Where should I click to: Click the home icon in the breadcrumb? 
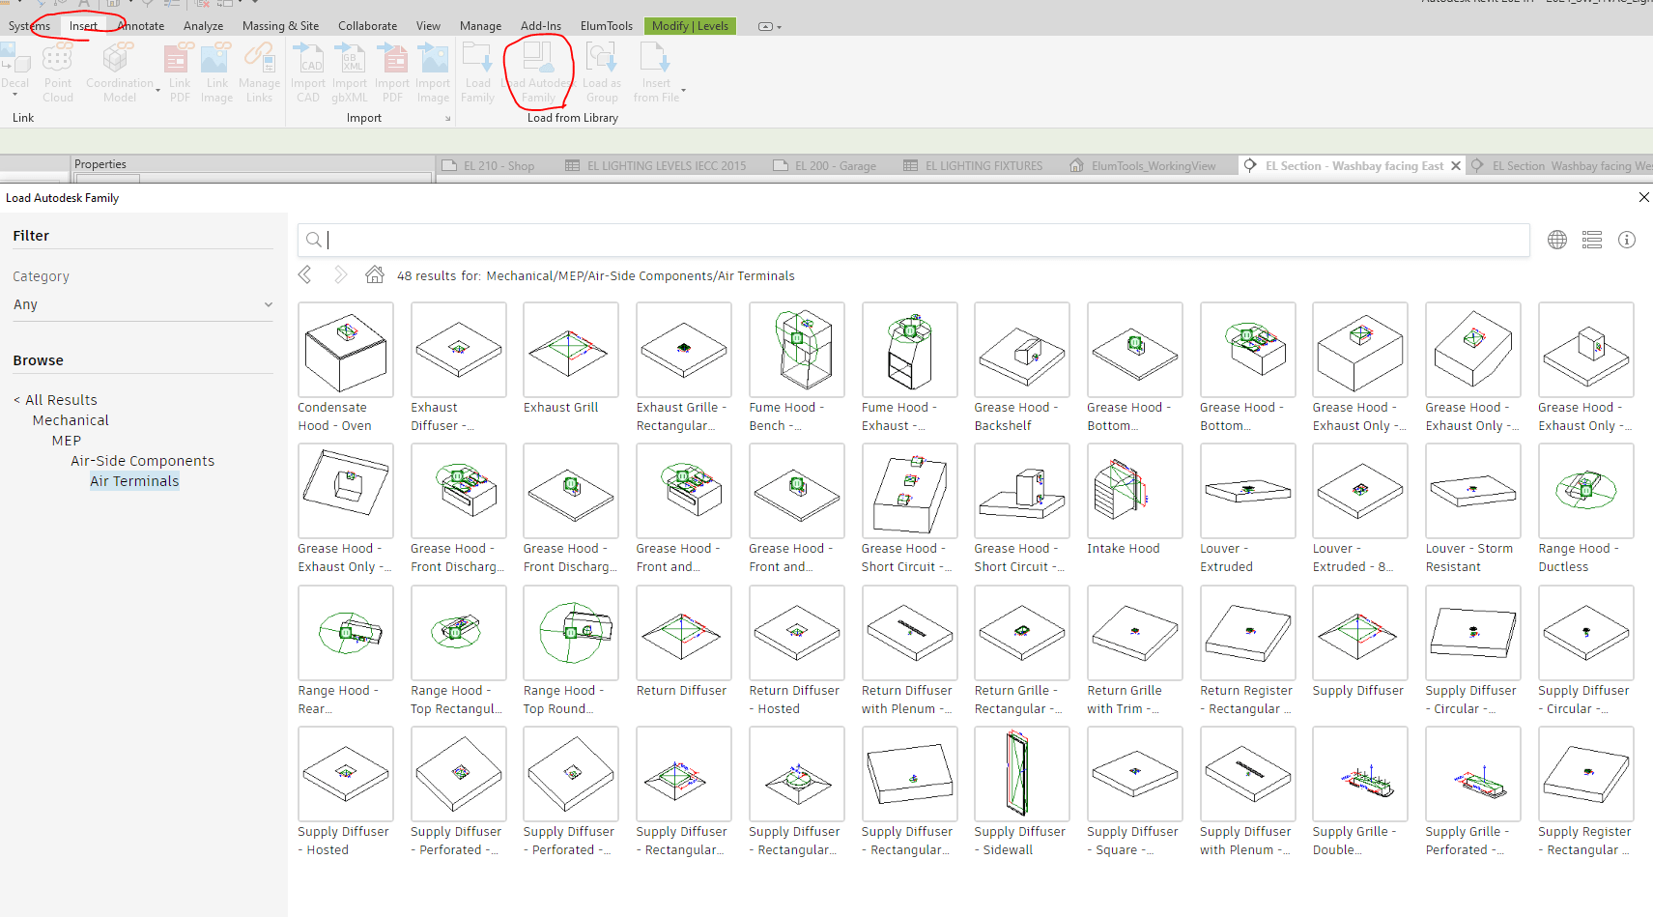tap(374, 274)
